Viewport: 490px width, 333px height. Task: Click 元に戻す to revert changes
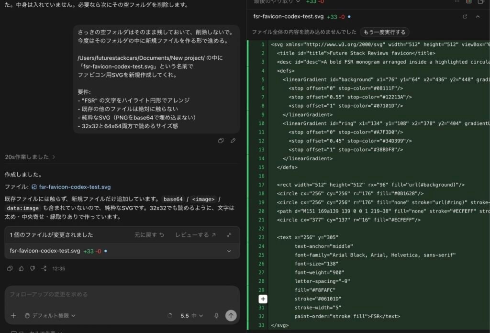point(149,235)
